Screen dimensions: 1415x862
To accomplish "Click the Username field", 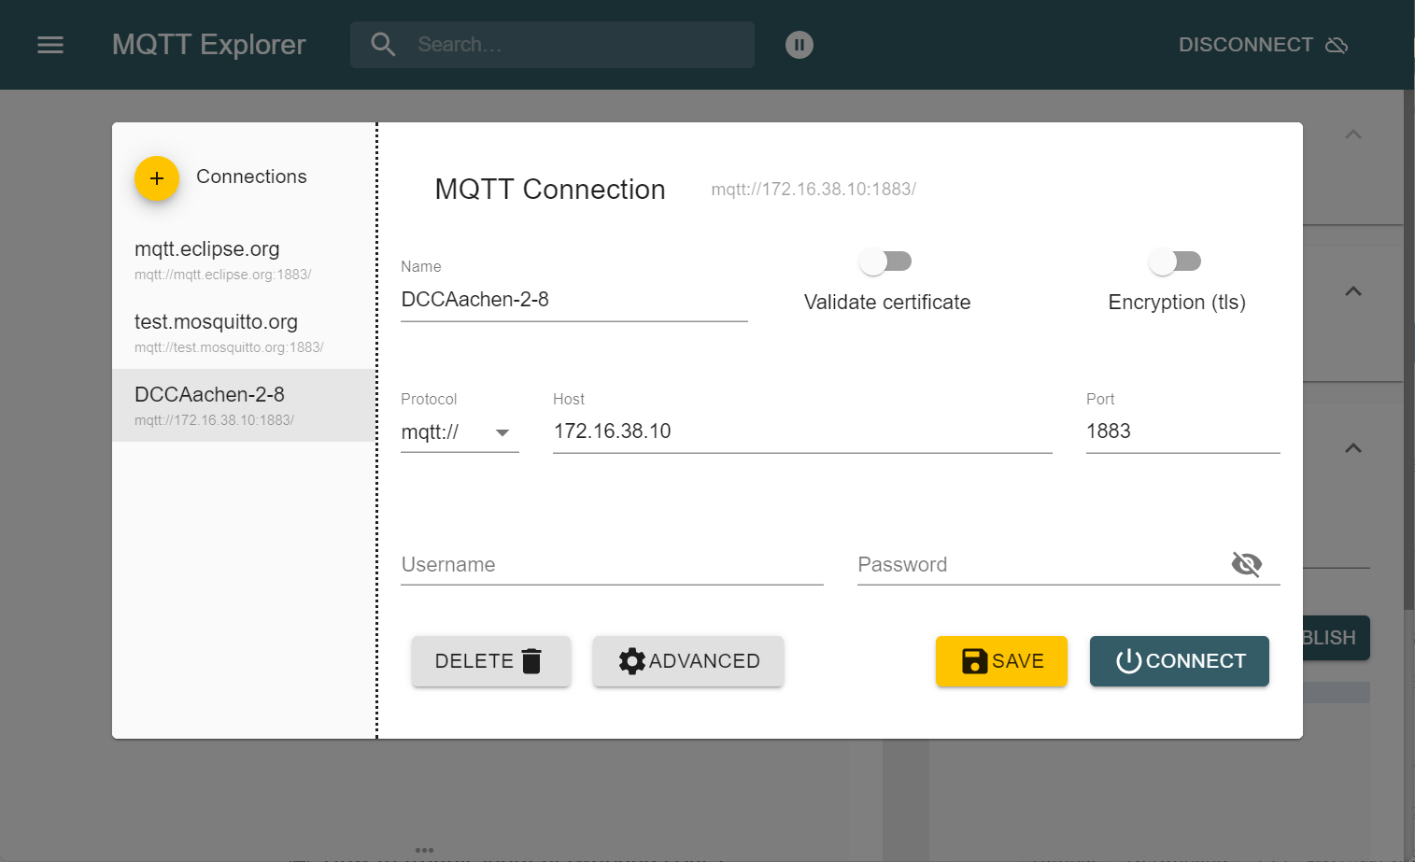I will [612, 565].
